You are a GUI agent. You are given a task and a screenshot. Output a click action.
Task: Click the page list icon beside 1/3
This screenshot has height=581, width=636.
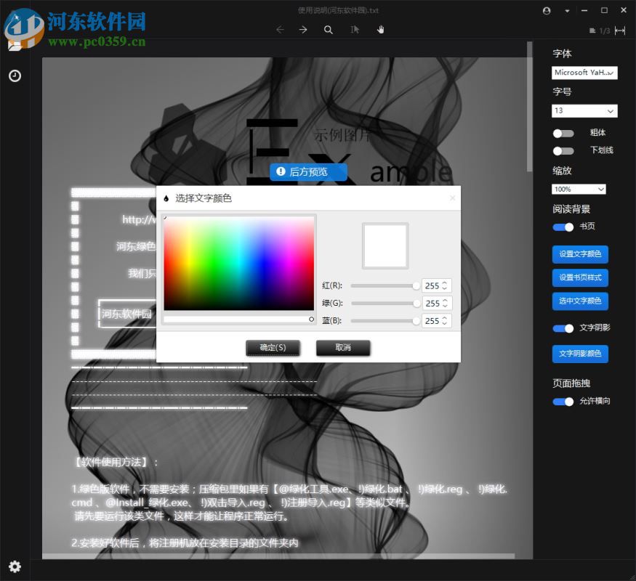tap(592, 31)
